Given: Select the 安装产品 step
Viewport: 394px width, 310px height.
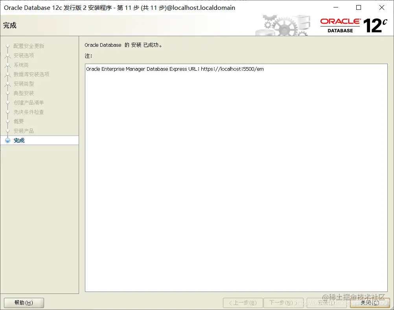Looking at the screenshot, I should tap(24, 131).
